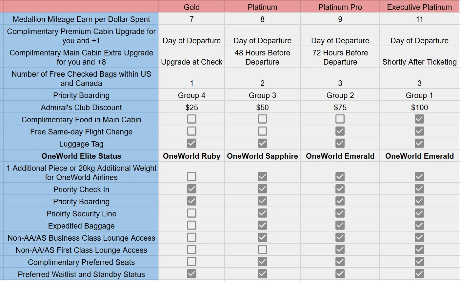
Task: Select the Gold column header cell
Action: (x=191, y=7)
